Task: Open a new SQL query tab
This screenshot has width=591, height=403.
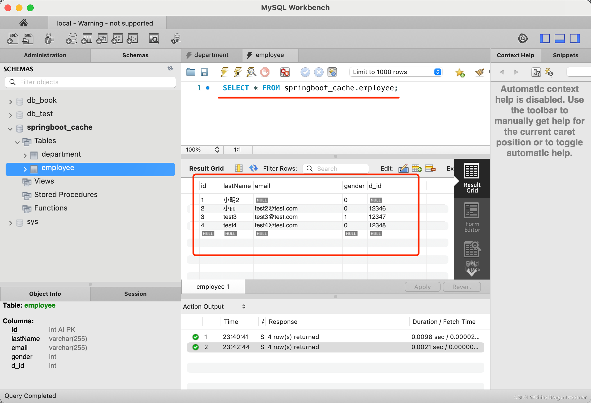Action: point(13,38)
